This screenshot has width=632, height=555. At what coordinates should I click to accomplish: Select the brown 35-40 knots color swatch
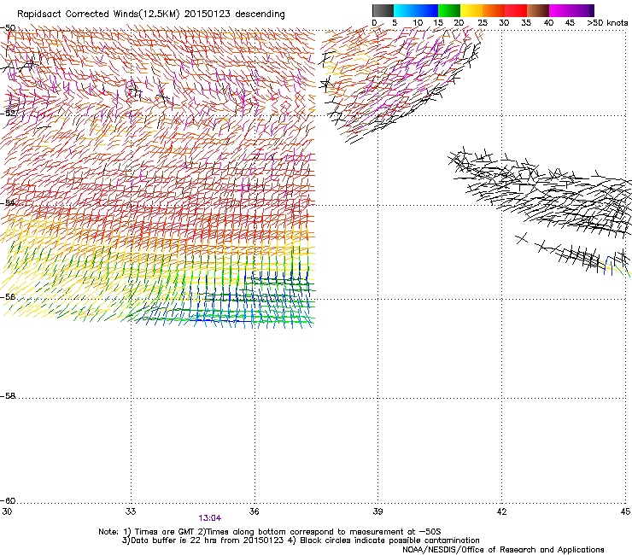pyautogui.click(x=538, y=10)
